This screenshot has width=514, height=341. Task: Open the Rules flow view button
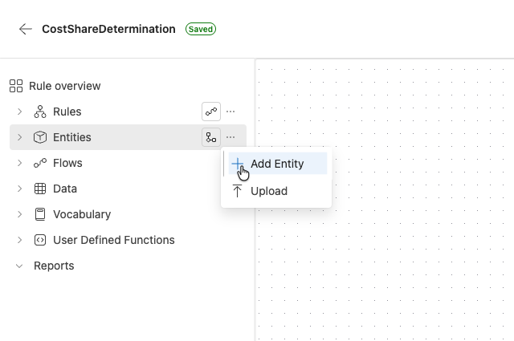click(211, 112)
